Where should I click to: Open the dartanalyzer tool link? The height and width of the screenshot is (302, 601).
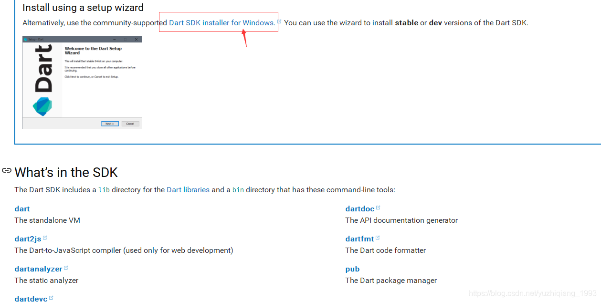pyautogui.click(x=39, y=269)
